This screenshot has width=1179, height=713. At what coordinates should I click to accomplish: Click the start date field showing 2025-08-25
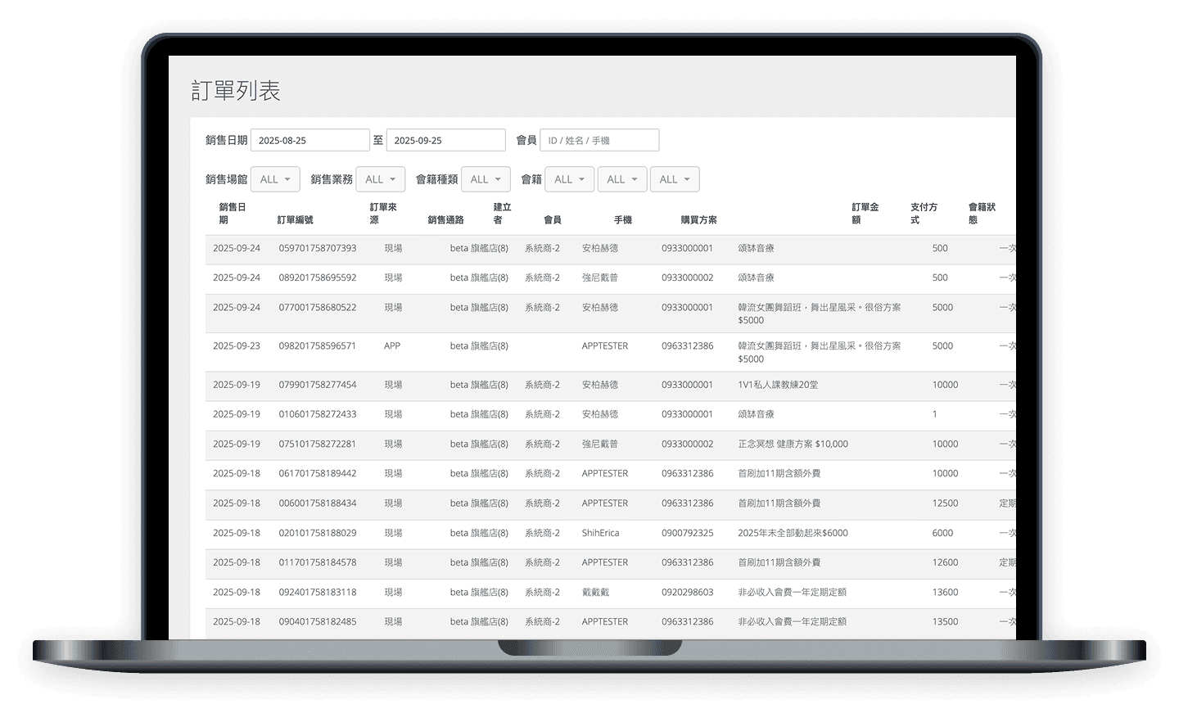coord(309,139)
